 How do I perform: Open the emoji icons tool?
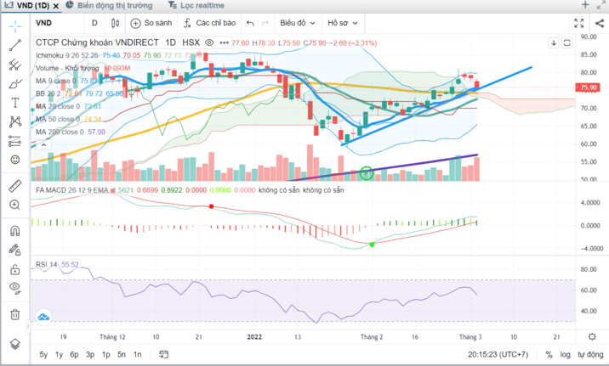14,159
